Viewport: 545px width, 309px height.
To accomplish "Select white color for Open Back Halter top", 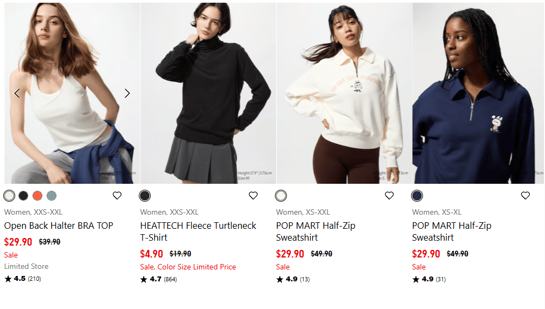I will pos(9,196).
